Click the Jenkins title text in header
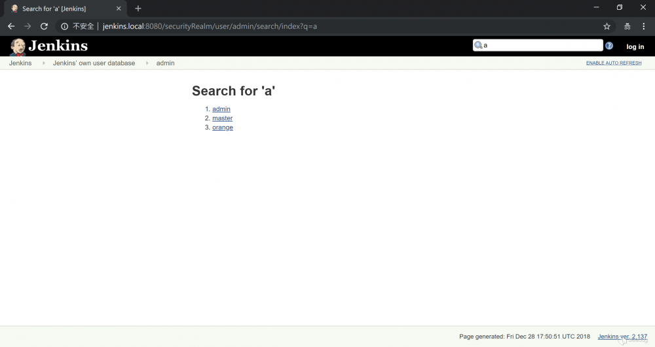The height and width of the screenshot is (347, 655). tap(58, 46)
